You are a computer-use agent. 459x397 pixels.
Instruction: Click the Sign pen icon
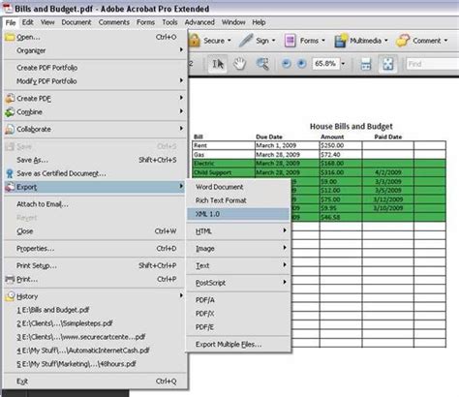point(246,41)
